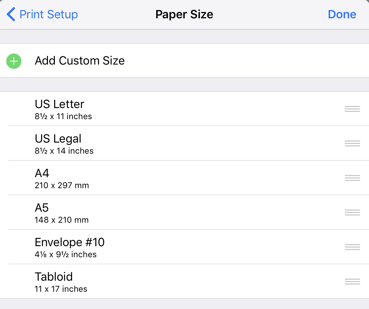Go back to Print Setup
369x309 pixels.
[x=42, y=15]
